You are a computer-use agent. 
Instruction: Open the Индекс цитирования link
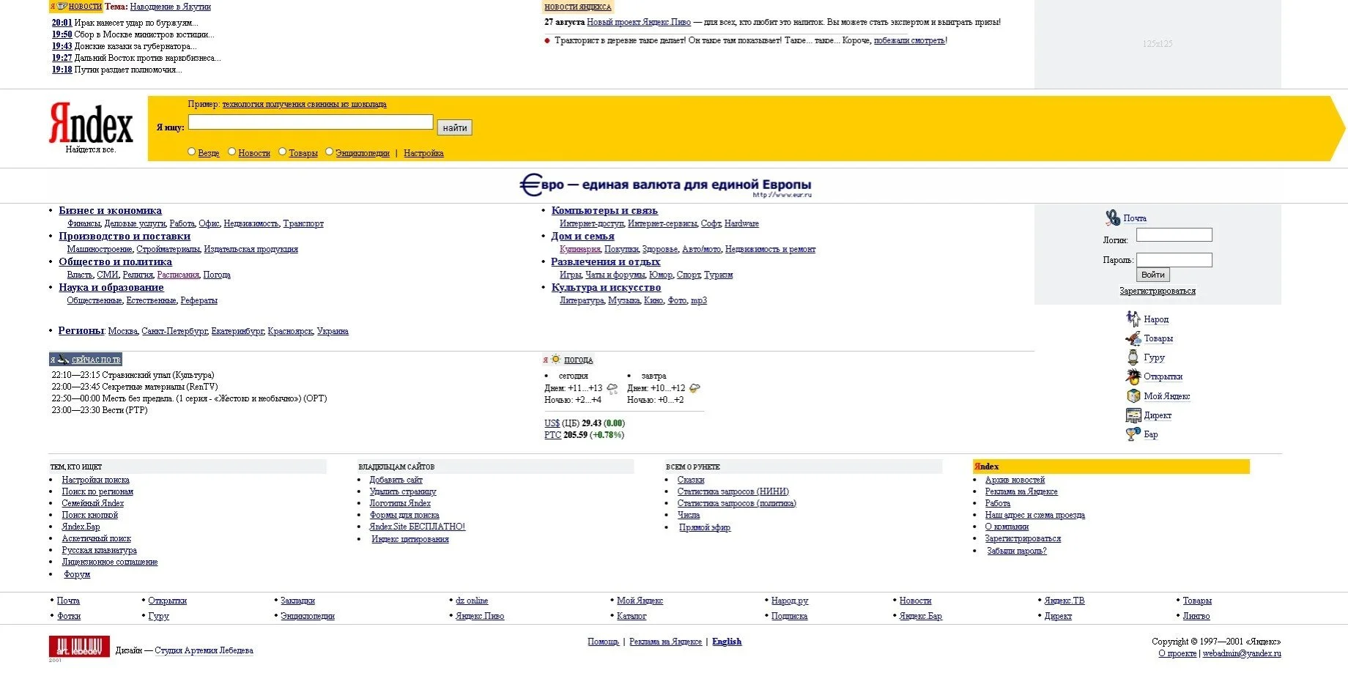pyautogui.click(x=410, y=539)
